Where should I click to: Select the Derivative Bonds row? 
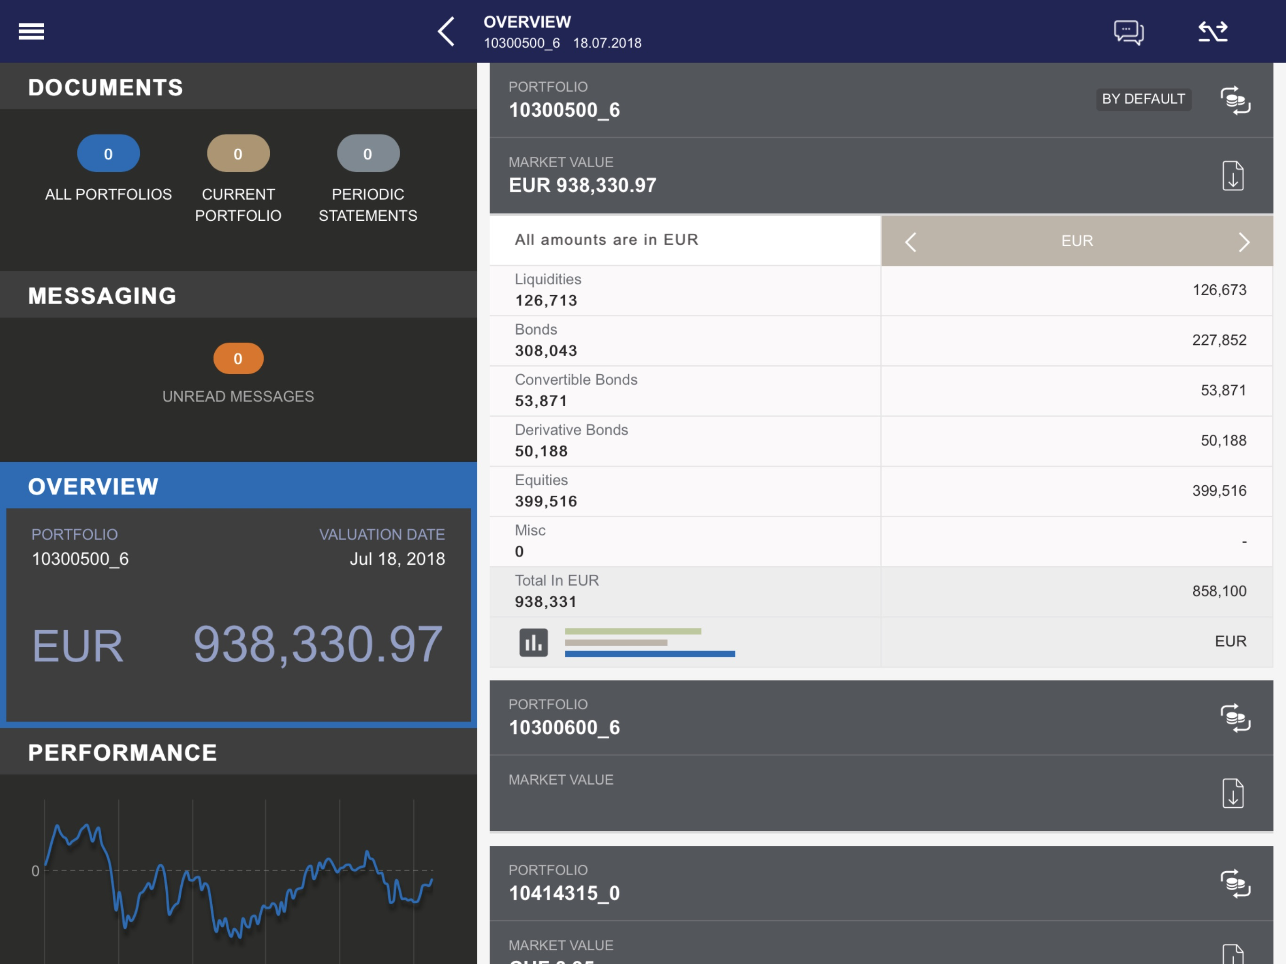(x=881, y=442)
